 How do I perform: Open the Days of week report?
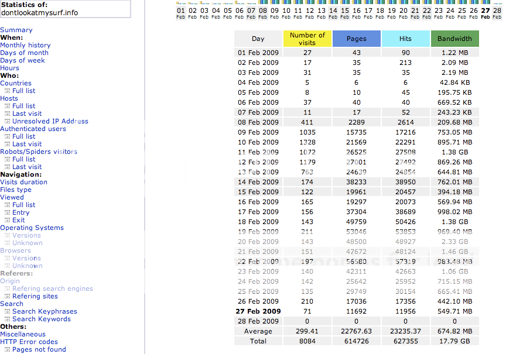tap(22, 61)
